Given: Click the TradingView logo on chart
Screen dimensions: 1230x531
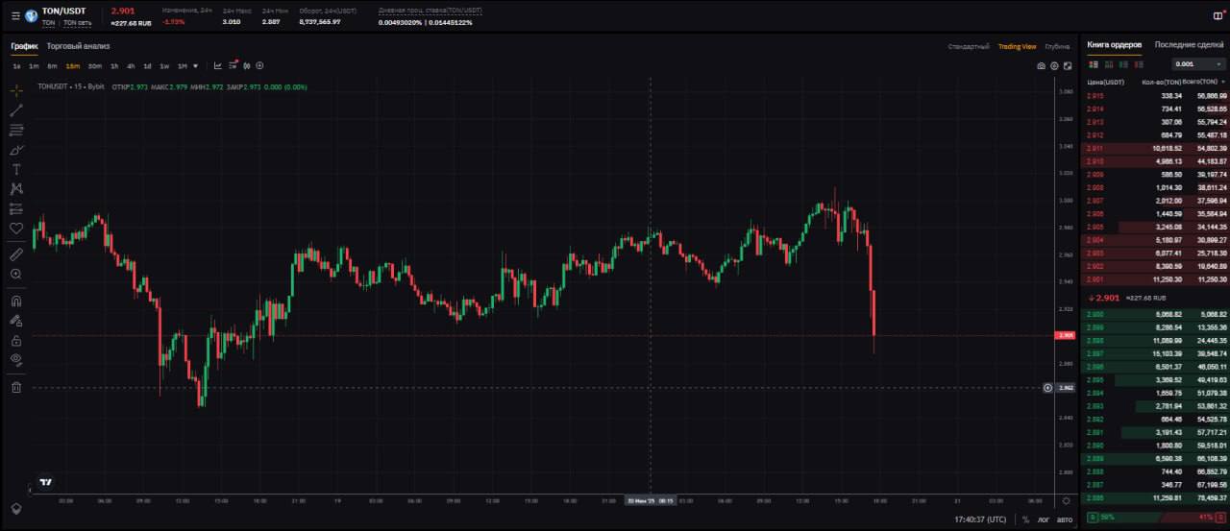Looking at the screenshot, I should (45, 482).
